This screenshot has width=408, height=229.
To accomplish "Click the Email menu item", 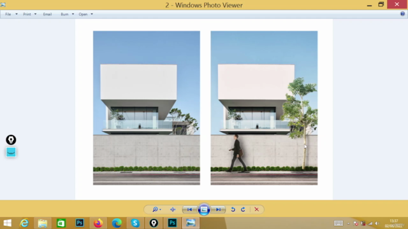I will point(47,14).
